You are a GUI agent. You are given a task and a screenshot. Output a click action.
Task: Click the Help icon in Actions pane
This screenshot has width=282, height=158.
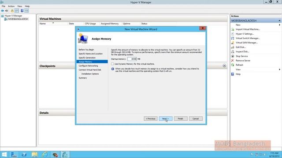tap(233, 74)
